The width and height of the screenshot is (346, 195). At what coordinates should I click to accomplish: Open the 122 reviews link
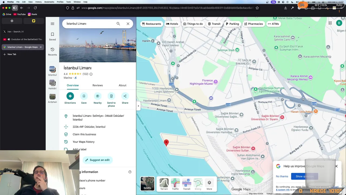[85, 74]
